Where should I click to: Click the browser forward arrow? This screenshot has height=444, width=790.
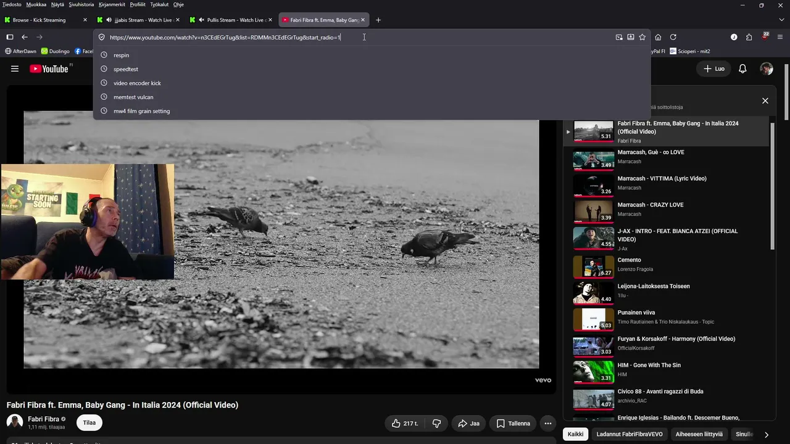[39, 37]
